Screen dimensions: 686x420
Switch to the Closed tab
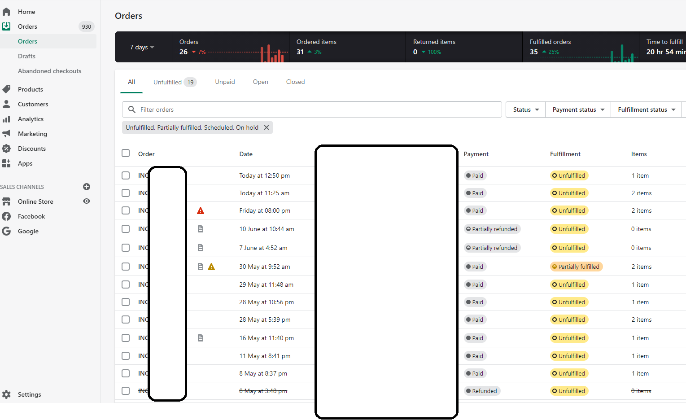click(x=295, y=82)
